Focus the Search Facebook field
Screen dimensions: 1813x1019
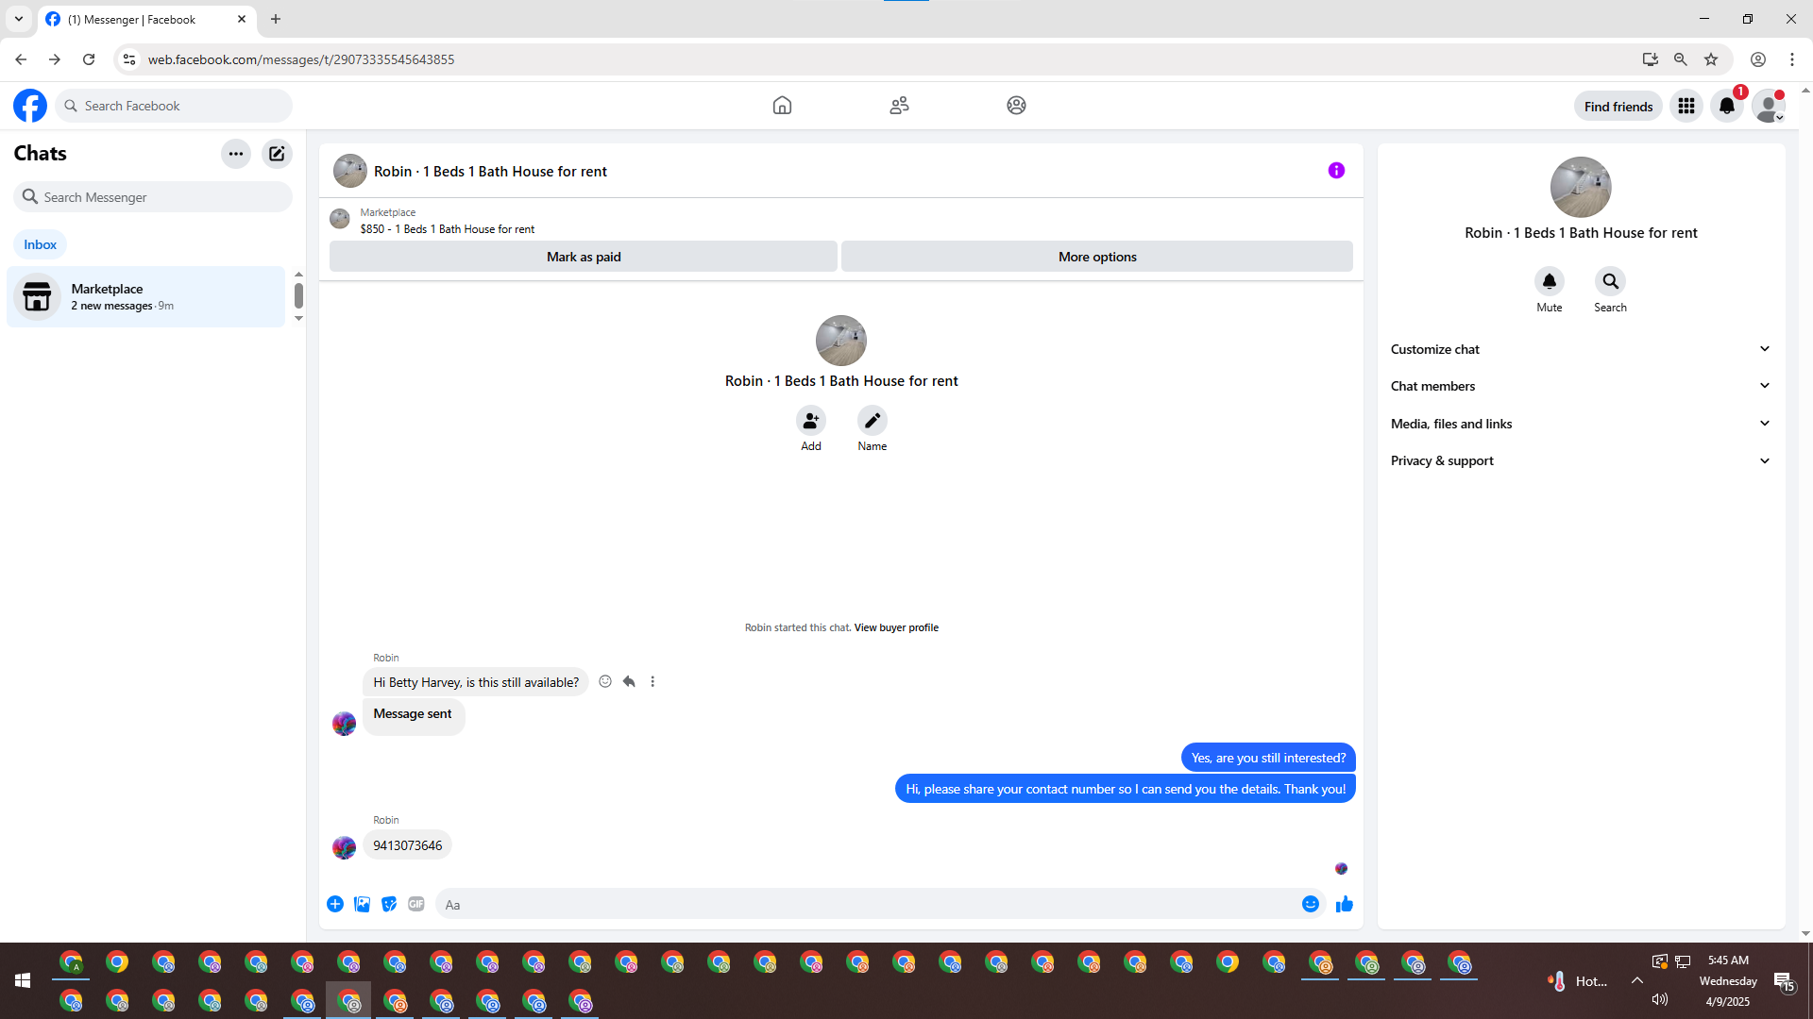pos(174,106)
